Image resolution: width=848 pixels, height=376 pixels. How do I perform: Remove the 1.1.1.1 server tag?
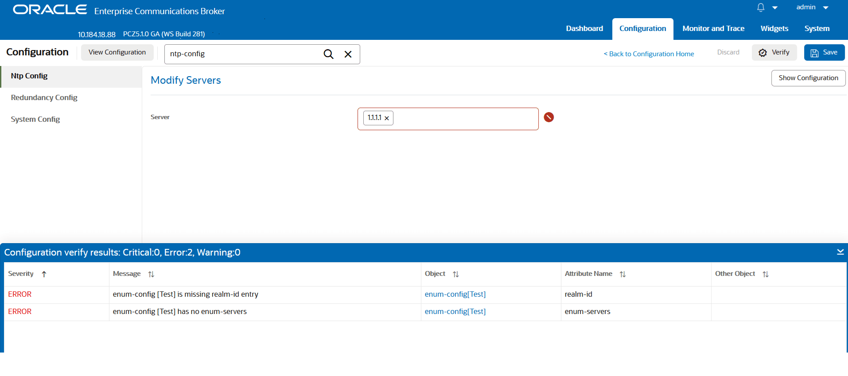[387, 118]
